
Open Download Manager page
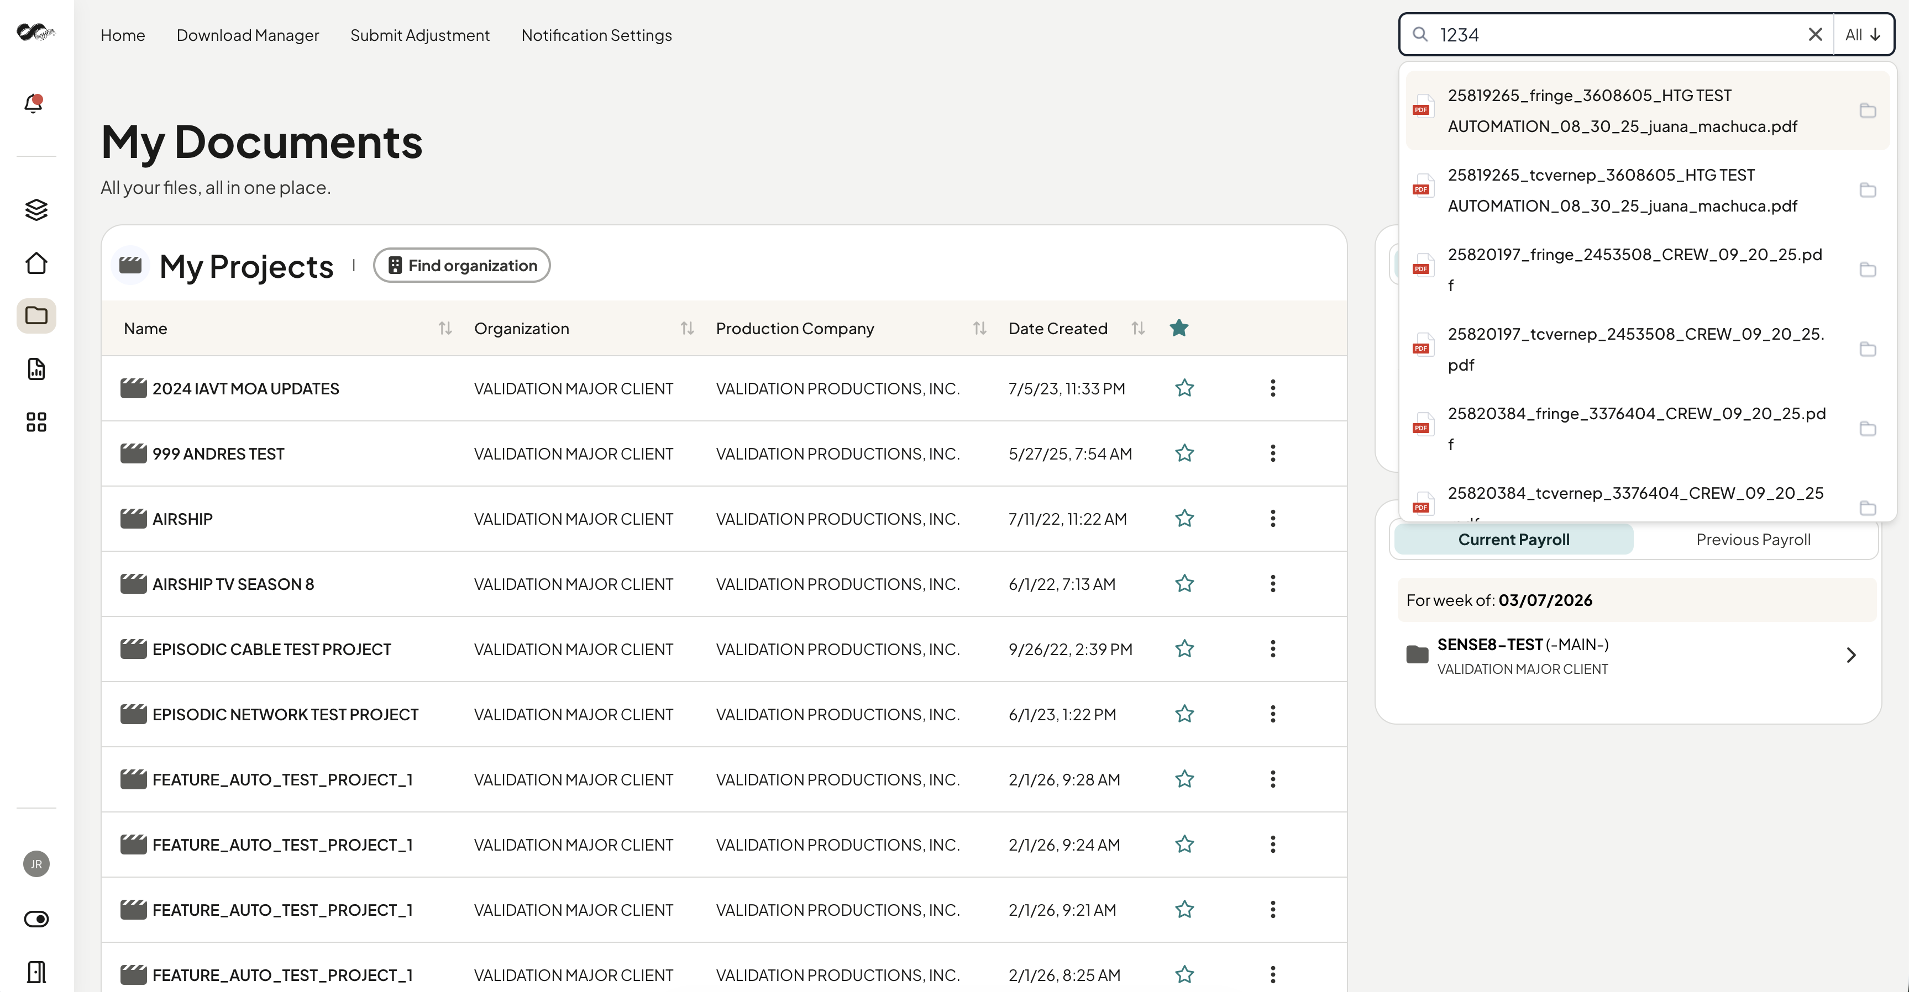(x=248, y=35)
